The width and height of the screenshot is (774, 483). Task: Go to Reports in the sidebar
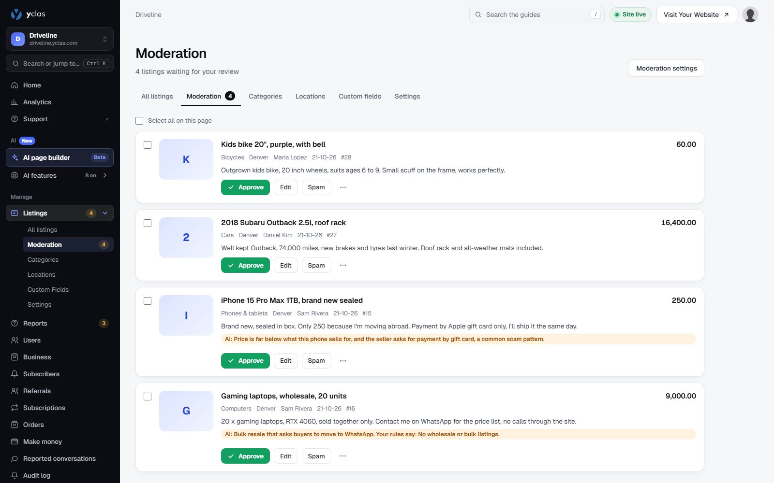60,323
